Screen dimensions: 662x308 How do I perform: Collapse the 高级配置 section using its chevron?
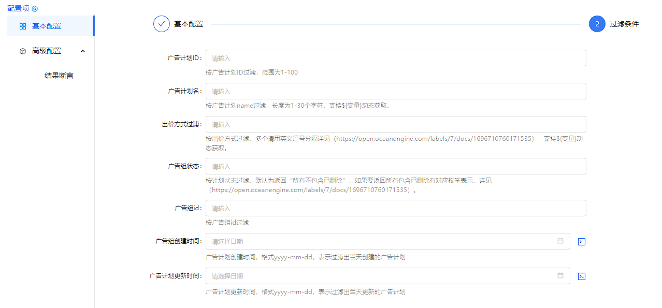pyautogui.click(x=83, y=51)
